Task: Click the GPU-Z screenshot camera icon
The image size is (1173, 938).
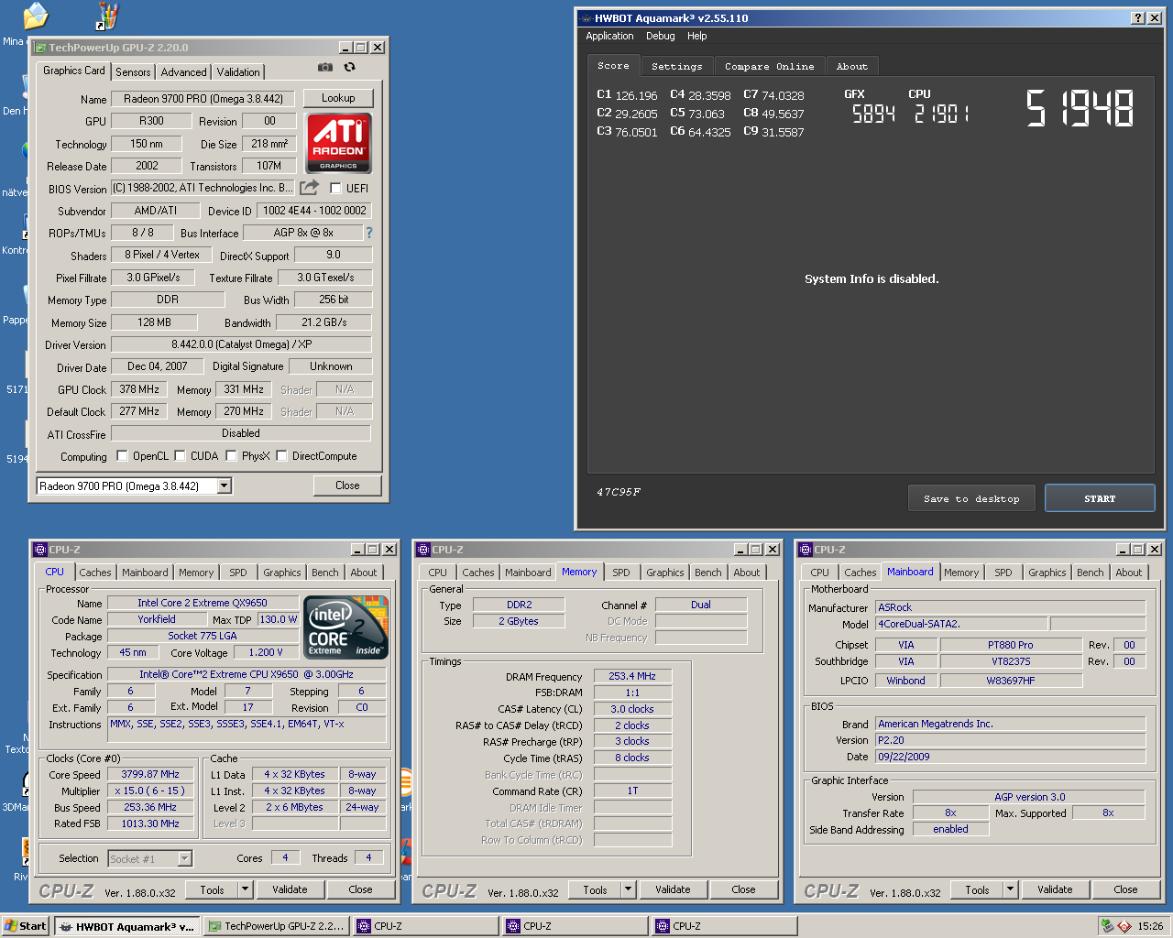Action: pos(324,67)
